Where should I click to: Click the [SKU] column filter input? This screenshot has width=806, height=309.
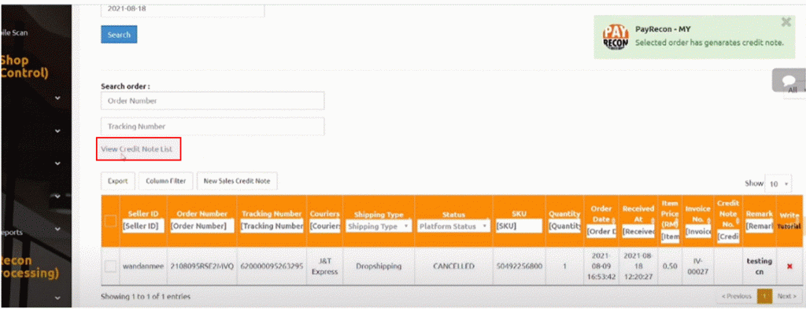click(x=519, y=226)
